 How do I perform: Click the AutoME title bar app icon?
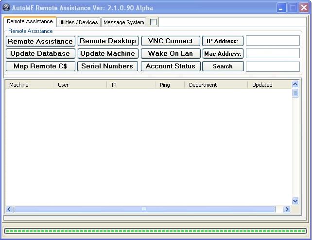pos(6,8)
